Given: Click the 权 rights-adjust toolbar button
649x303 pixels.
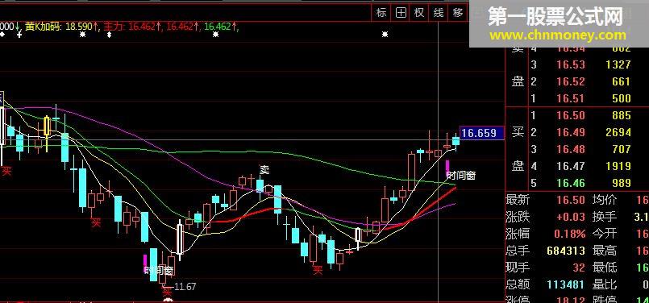Looking at the screenshot, I should [419, 13].
